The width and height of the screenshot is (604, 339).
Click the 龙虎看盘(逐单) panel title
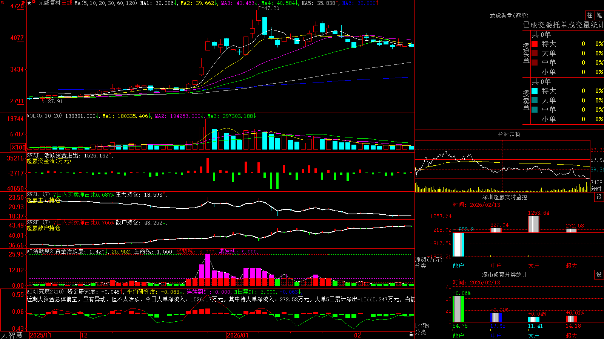click(509, 15)
